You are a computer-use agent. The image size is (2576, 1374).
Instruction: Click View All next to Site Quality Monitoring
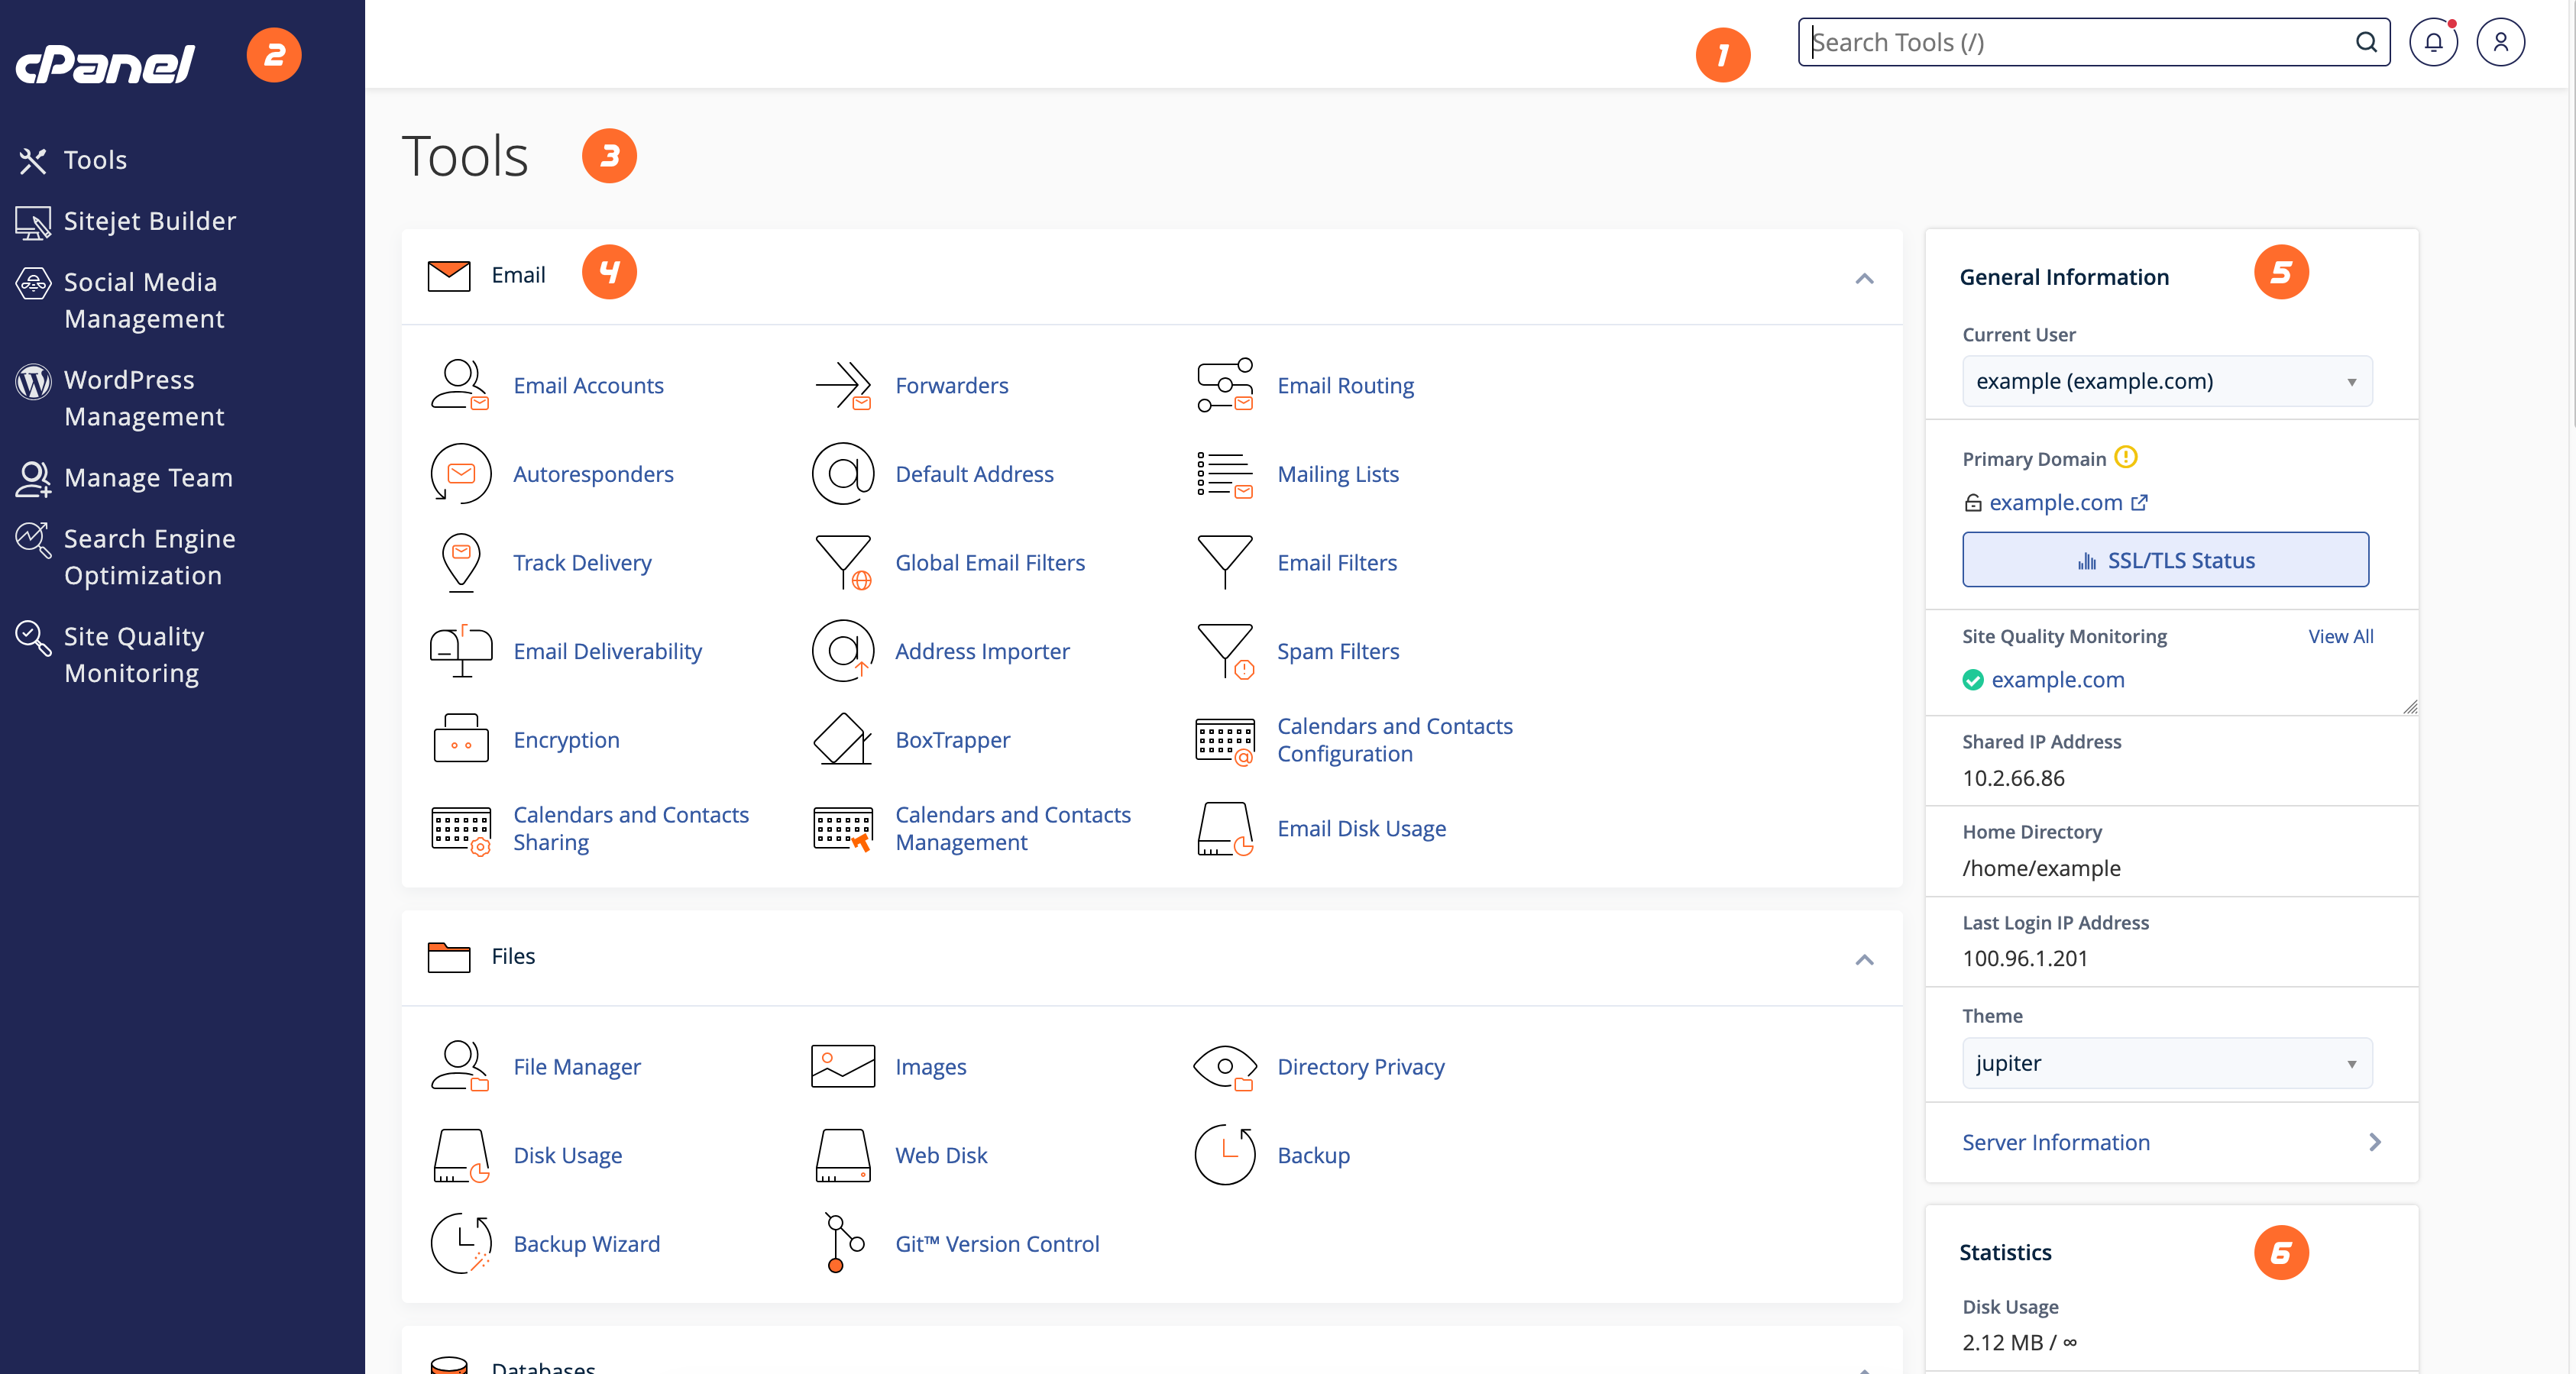2341,636
